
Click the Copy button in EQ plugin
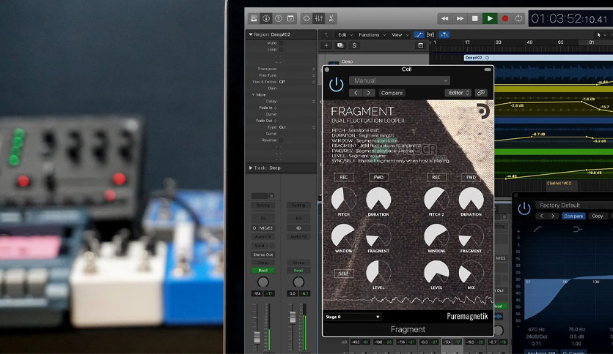click(597, 216)
